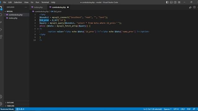
Task: Select the combokota.php editor tab
Action: [59, 7]
